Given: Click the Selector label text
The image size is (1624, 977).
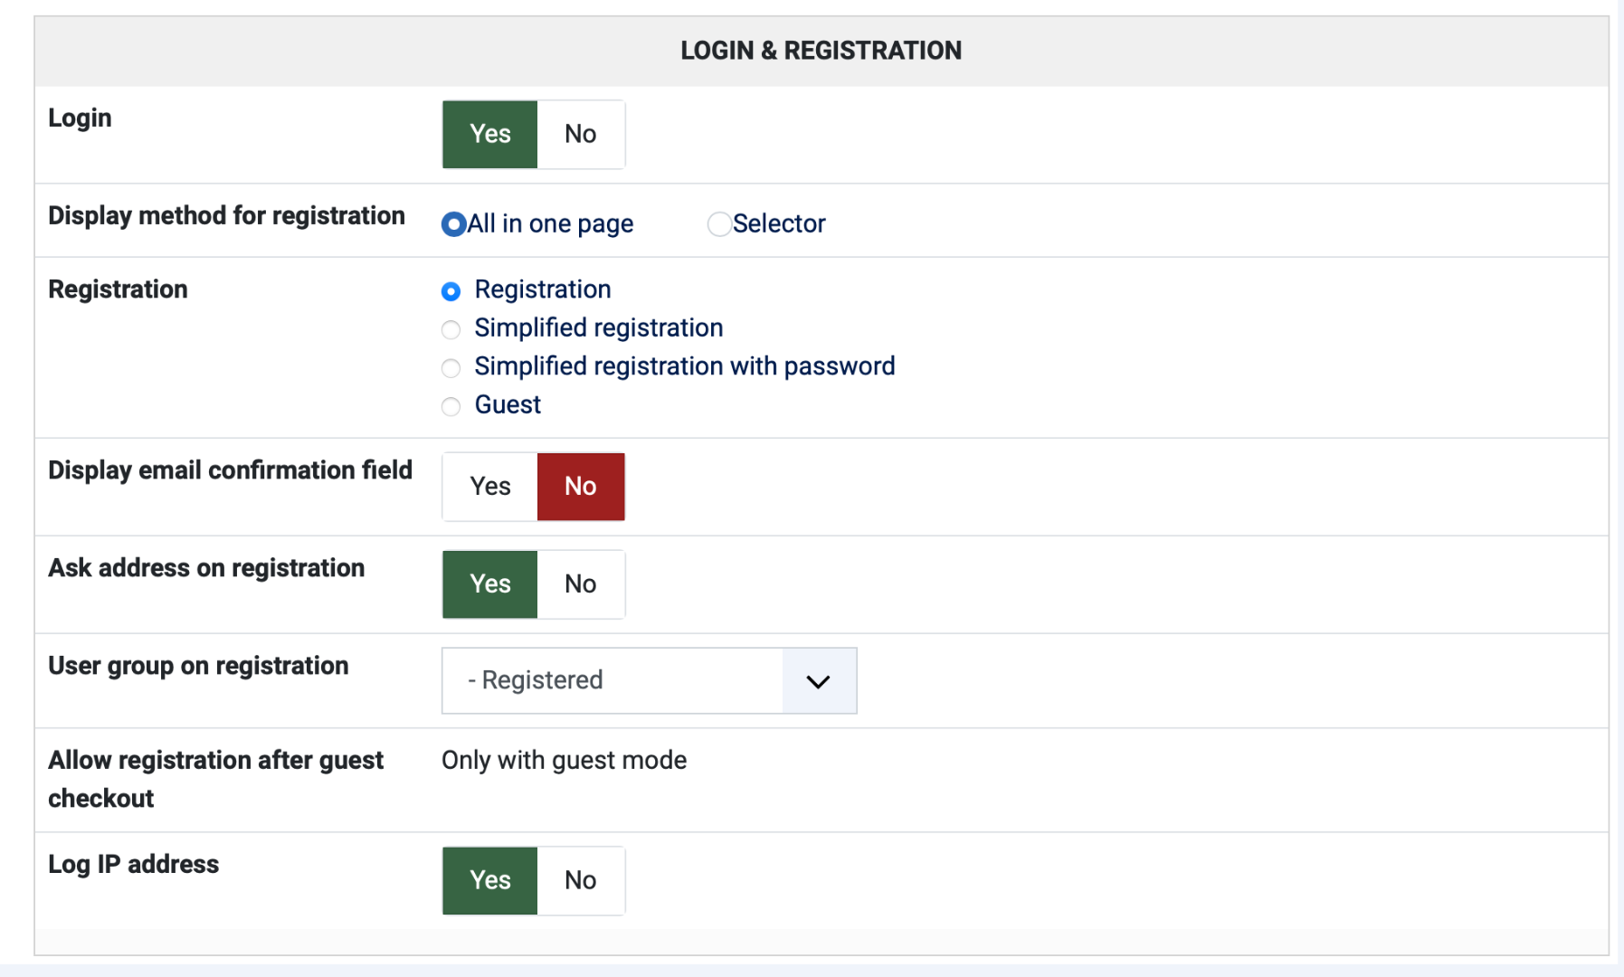Looking at the screenshot, I should [779, 223].
